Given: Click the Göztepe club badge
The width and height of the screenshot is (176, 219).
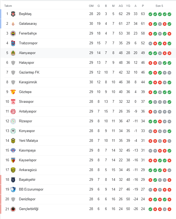Looking at the screenshot, I should [13, 92].
